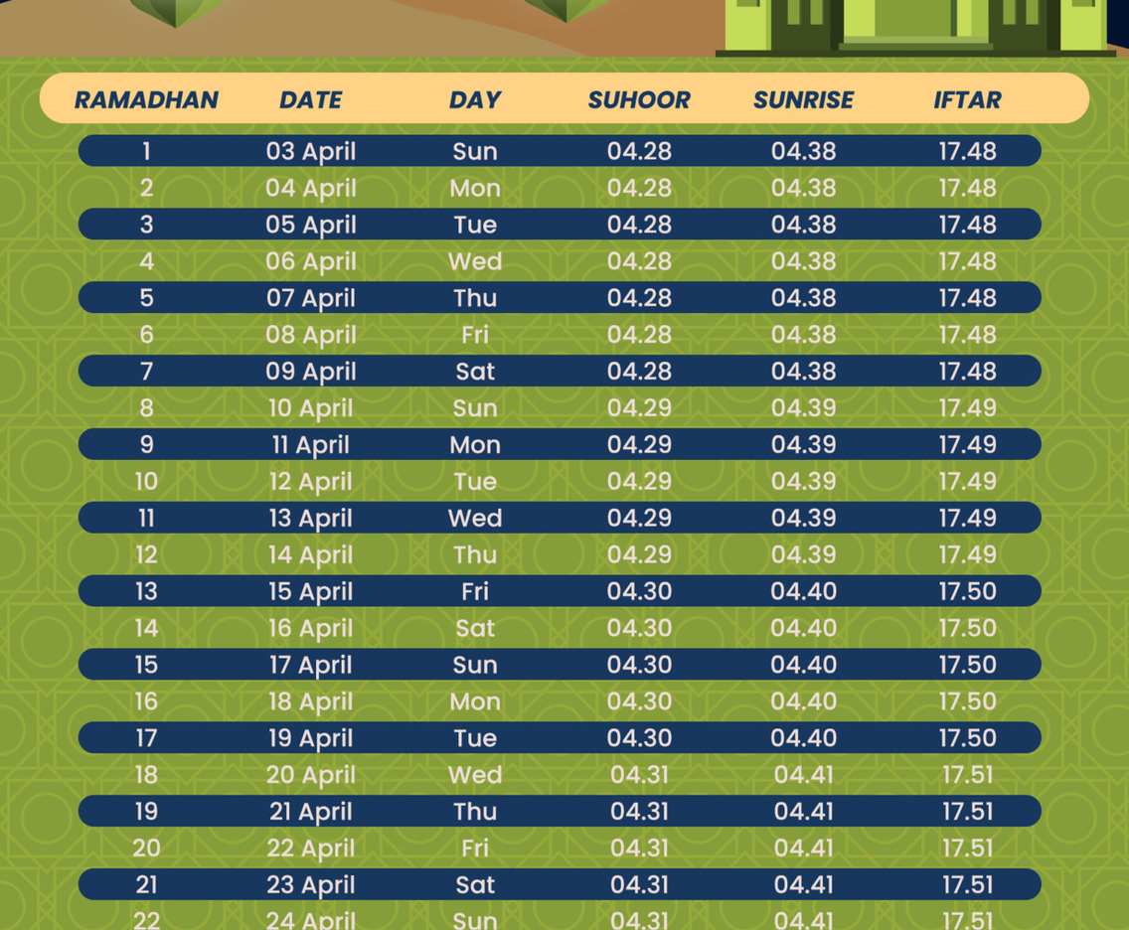
Task: Select the date '14 April'
Action: pyautogui.click(x=310, y=555)
